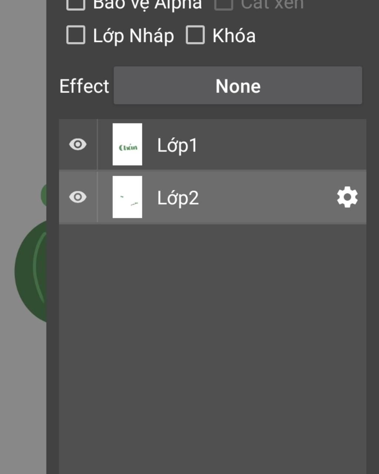
Task: Select the Lớp1 layer name
Action: [177, 145]
